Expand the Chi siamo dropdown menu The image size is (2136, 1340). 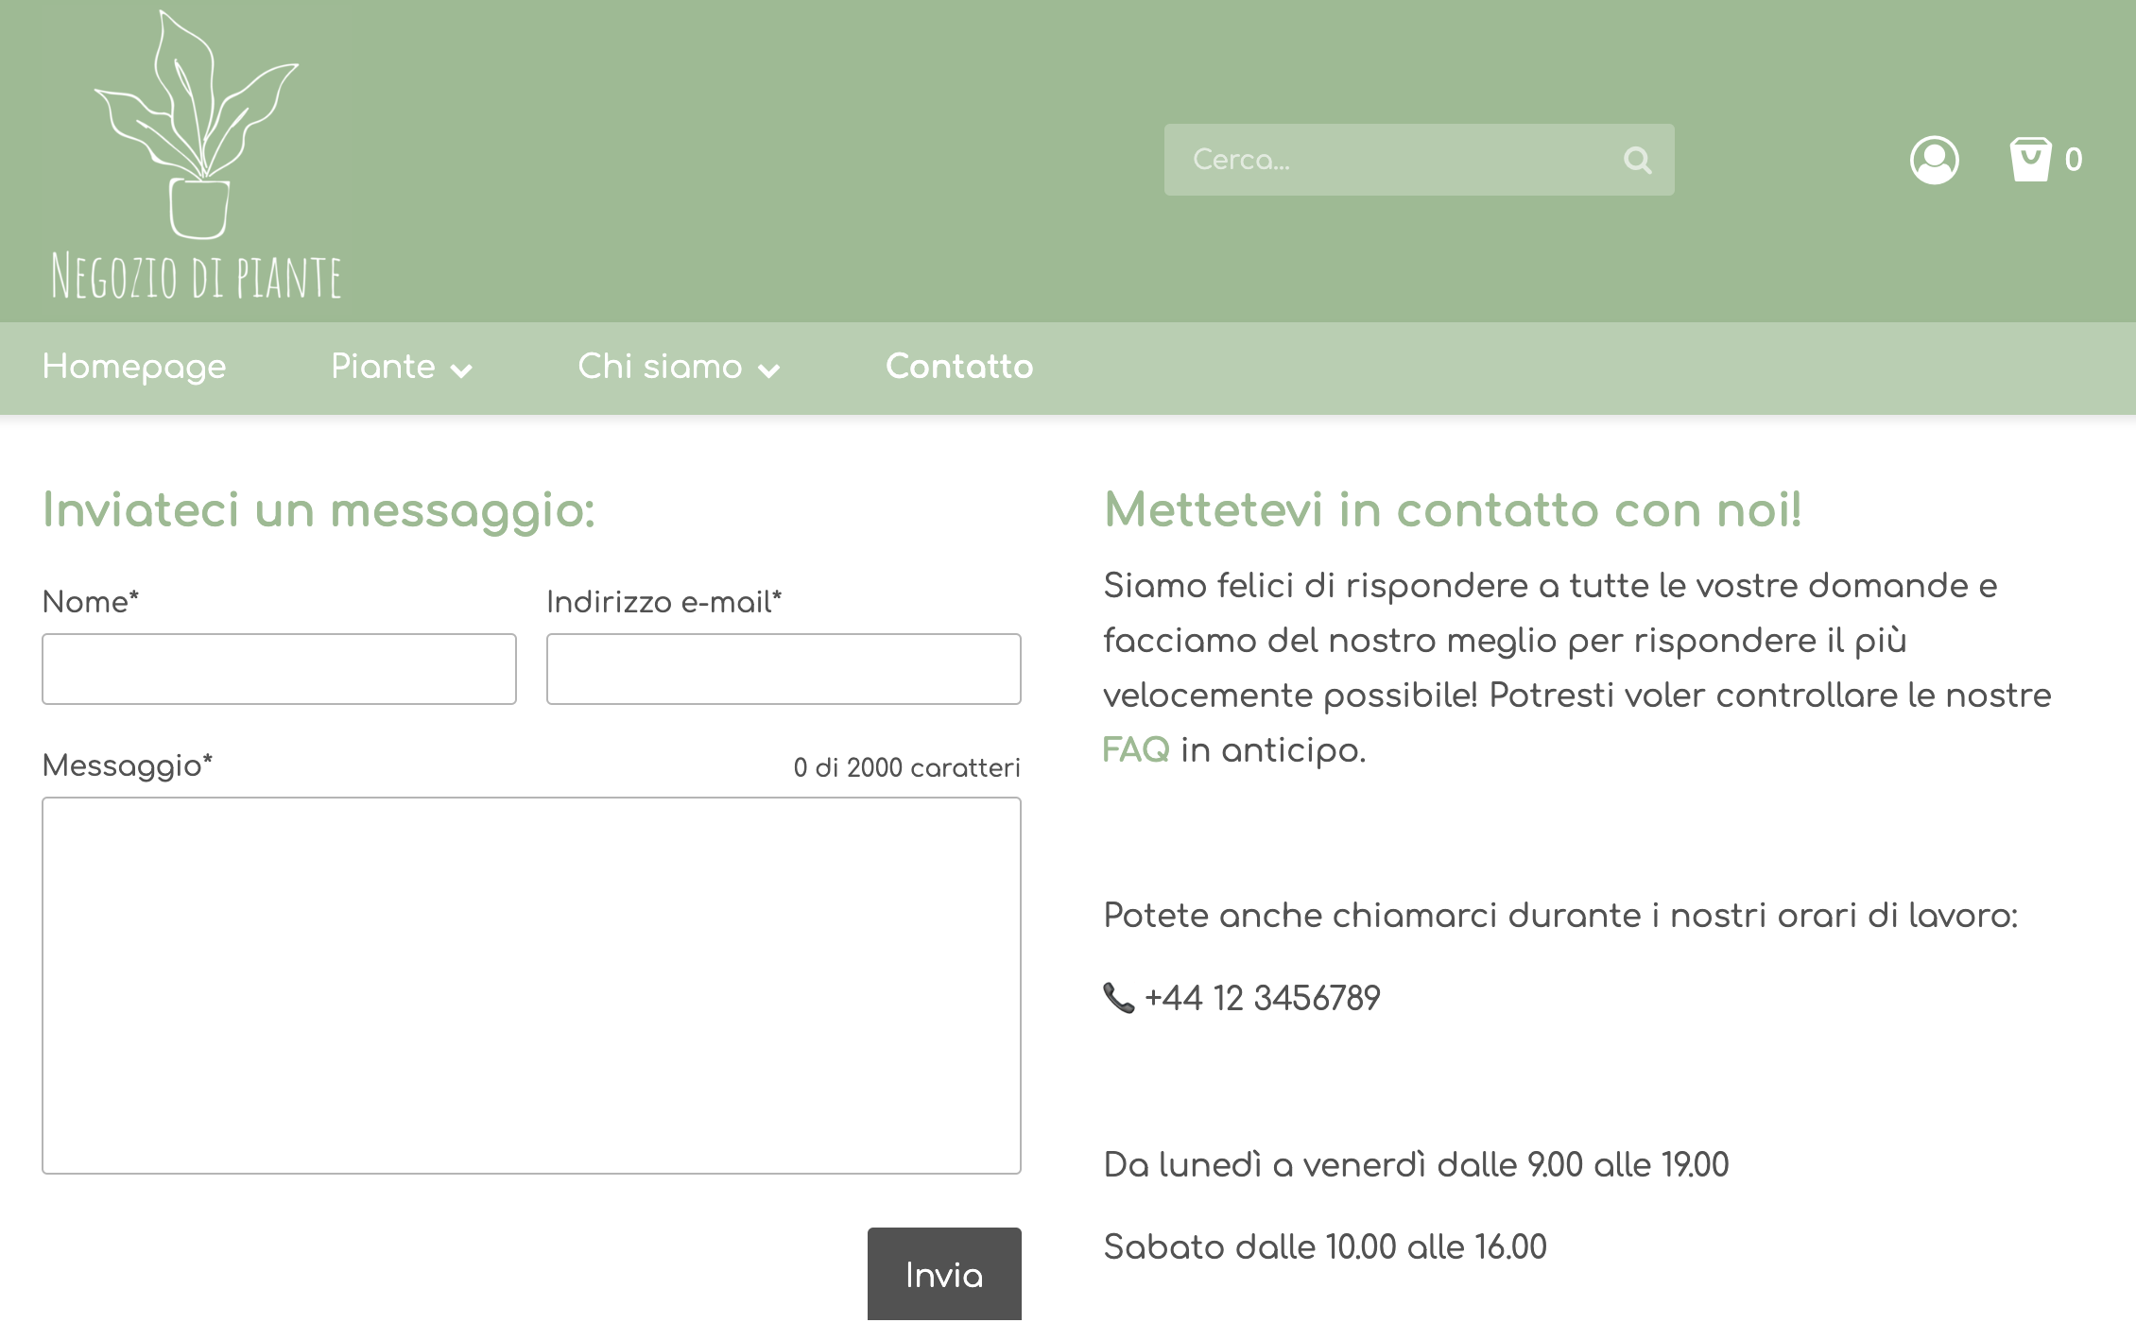point(659,368)
